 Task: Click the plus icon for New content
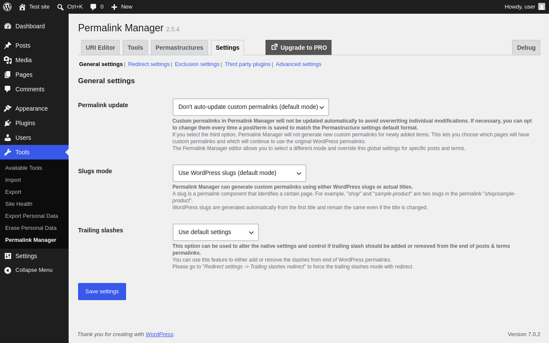(114, 7)
